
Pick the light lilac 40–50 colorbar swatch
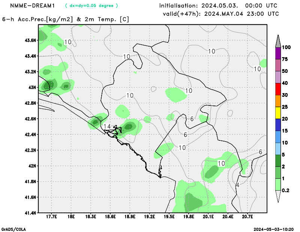tap(278, 77)
